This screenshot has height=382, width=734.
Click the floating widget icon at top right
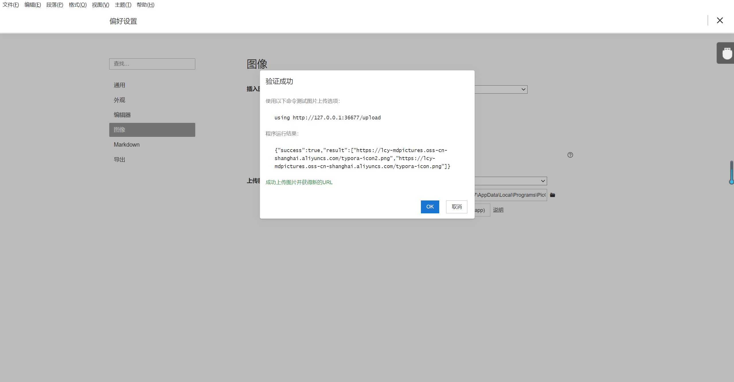(x=726, y=53)
